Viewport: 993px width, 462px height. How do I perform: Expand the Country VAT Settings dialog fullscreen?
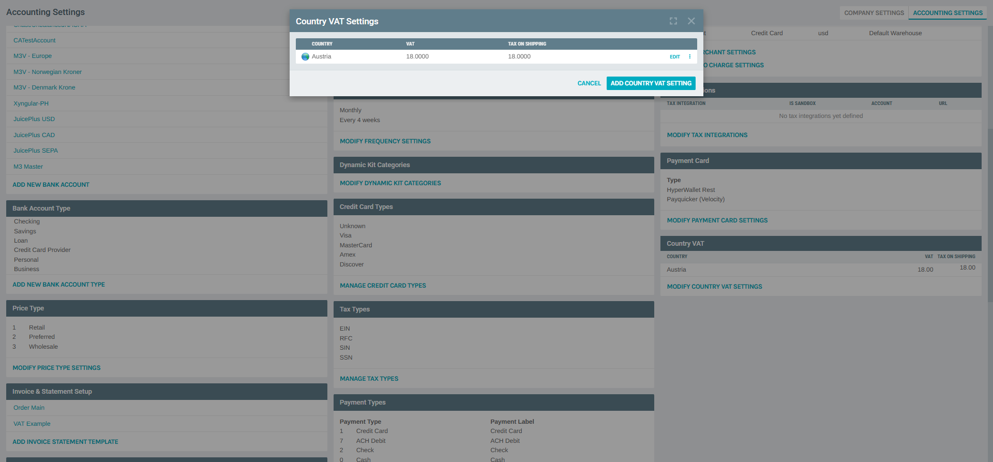[673, 21]
